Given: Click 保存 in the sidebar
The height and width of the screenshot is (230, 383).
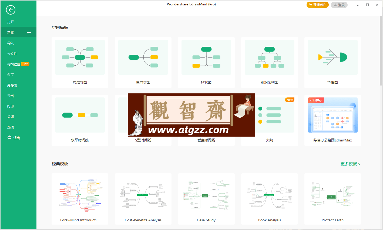Looking at the screenshot, I should tap(11, 75).
